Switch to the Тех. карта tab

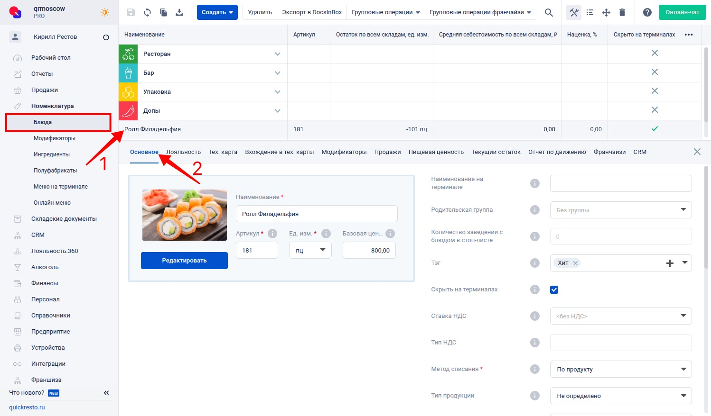coord(223,152)
